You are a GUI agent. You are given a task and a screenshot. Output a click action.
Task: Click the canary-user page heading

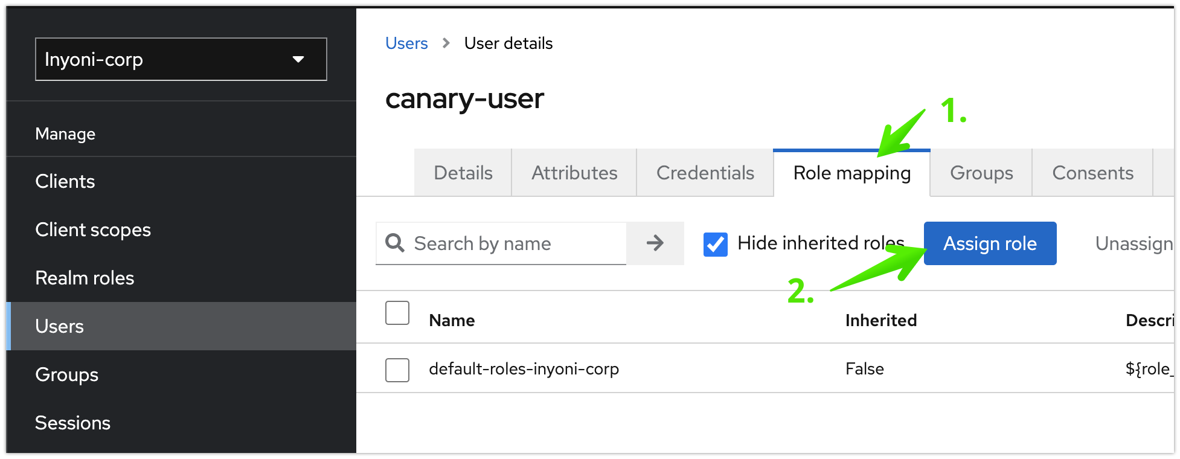pyautogui.click(x=464, y=98)
